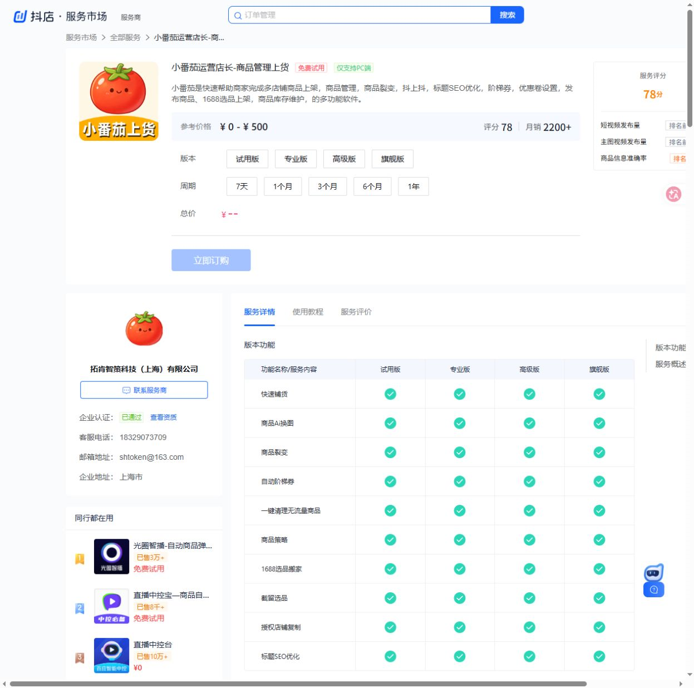The height and width of the screenshot is (688, 694).
Task: Go to 服务市场 breadcrumb
Action: pos(81,37)
